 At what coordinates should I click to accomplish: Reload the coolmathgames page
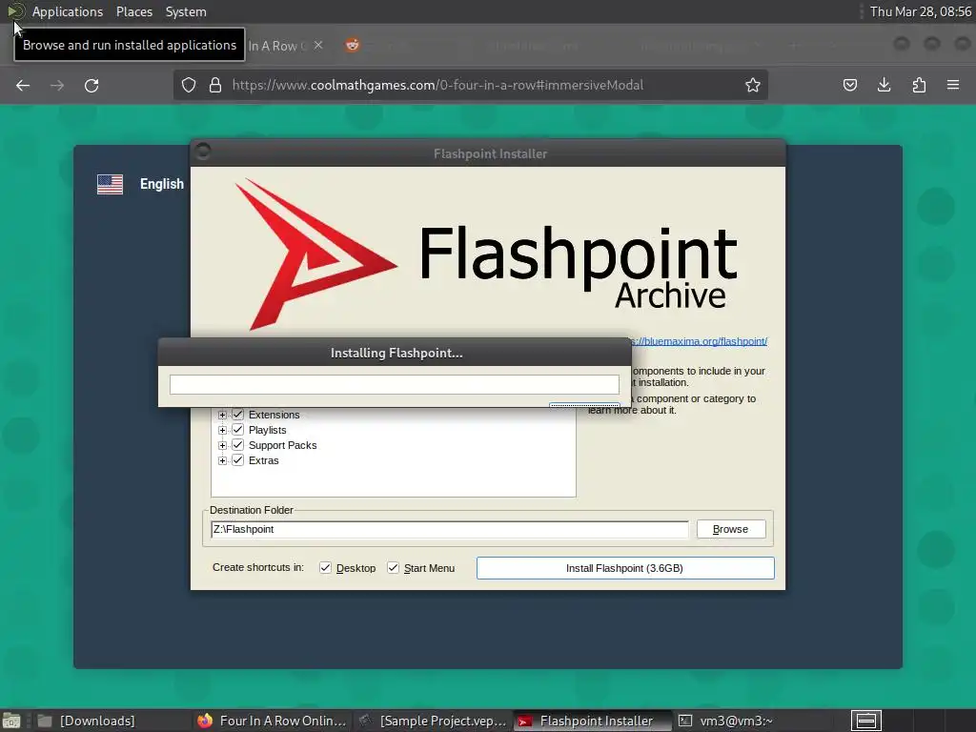[x=91, y=85]
